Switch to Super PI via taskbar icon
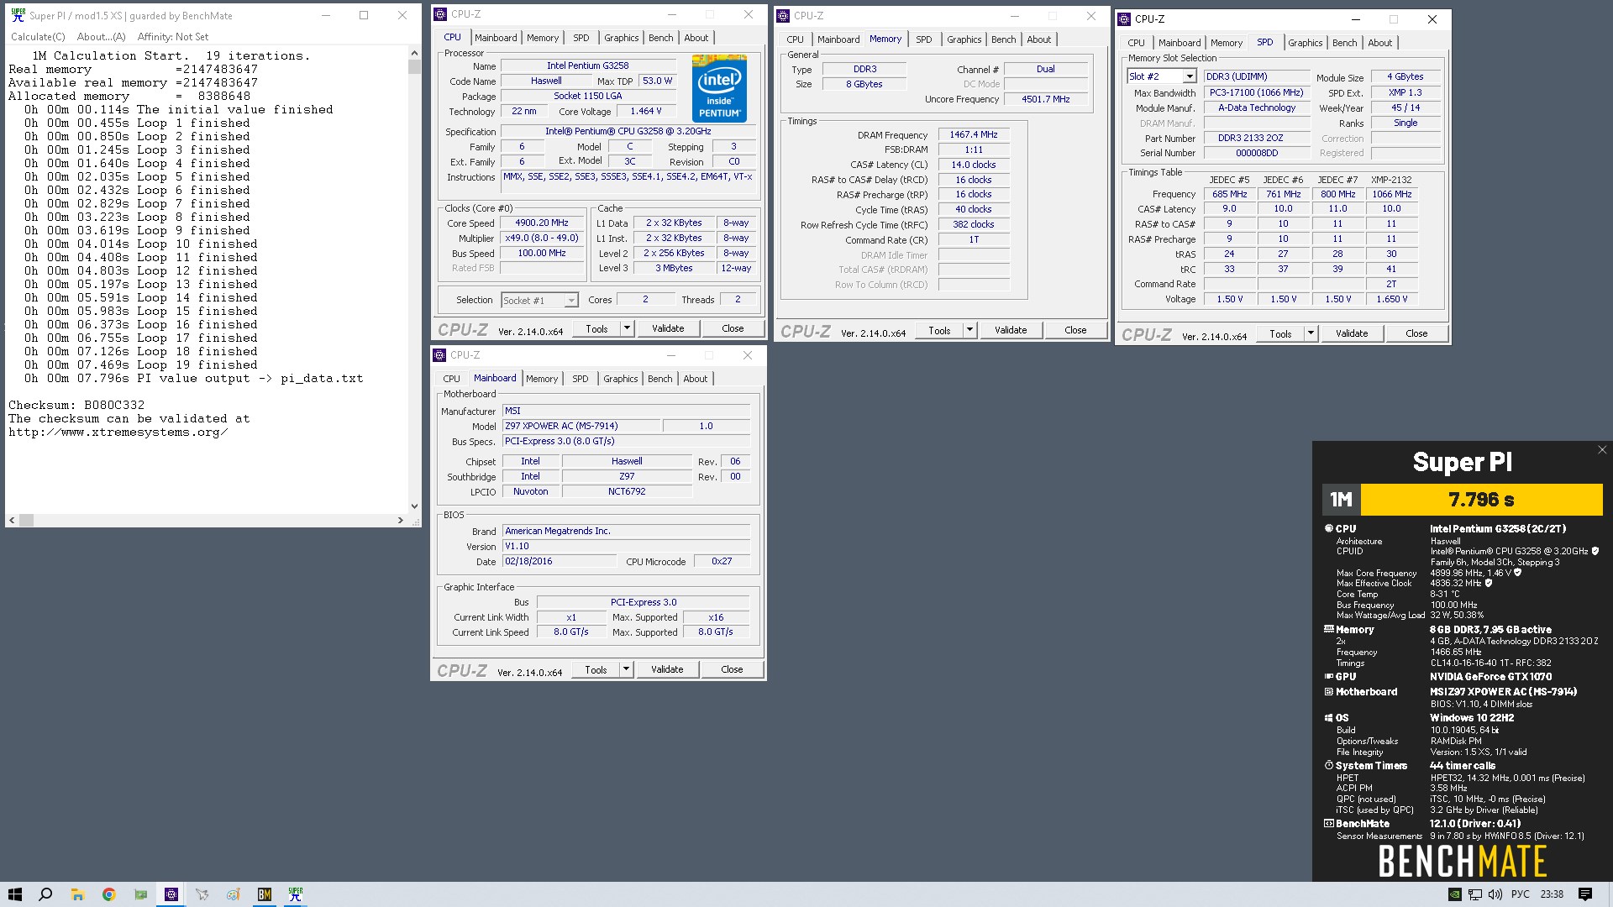The width and height of the screenshot is (1613, 907). 295,894
